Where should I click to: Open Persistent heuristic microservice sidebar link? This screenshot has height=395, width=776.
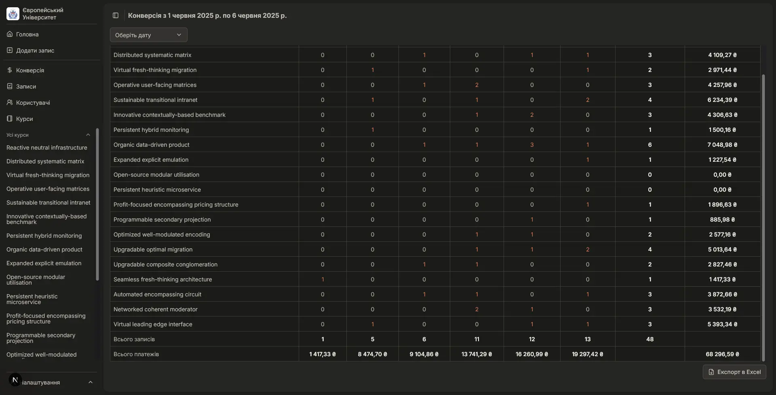click(x=32, y=299)
